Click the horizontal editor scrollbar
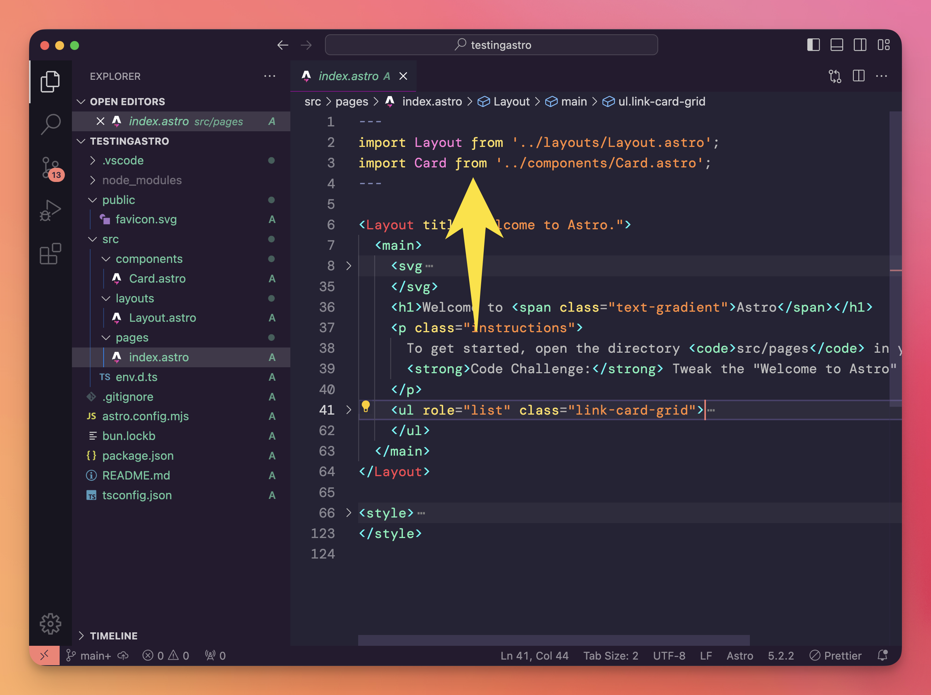The height and width of the screenshot is (695, 931). pyautogui.click(x=553, y=640)
